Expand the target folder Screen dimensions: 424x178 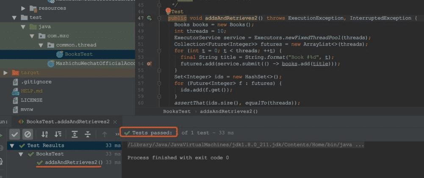tap(6, 73)
